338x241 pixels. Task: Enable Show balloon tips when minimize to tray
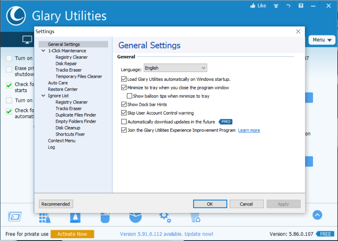tap(129, 96)
